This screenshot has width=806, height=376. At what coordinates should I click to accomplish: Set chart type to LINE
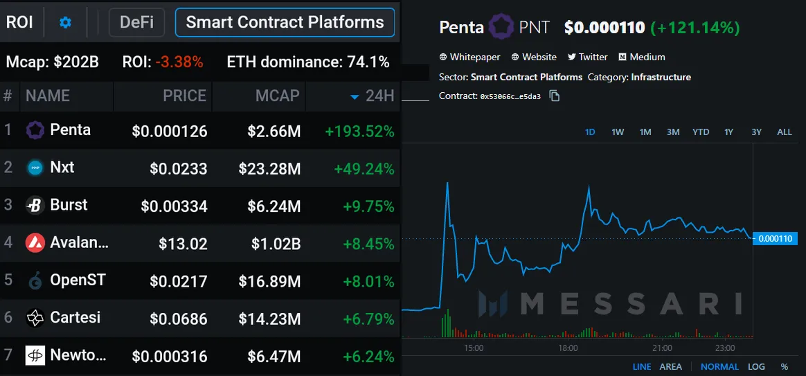pyautogui.click(x=642, y=367)
